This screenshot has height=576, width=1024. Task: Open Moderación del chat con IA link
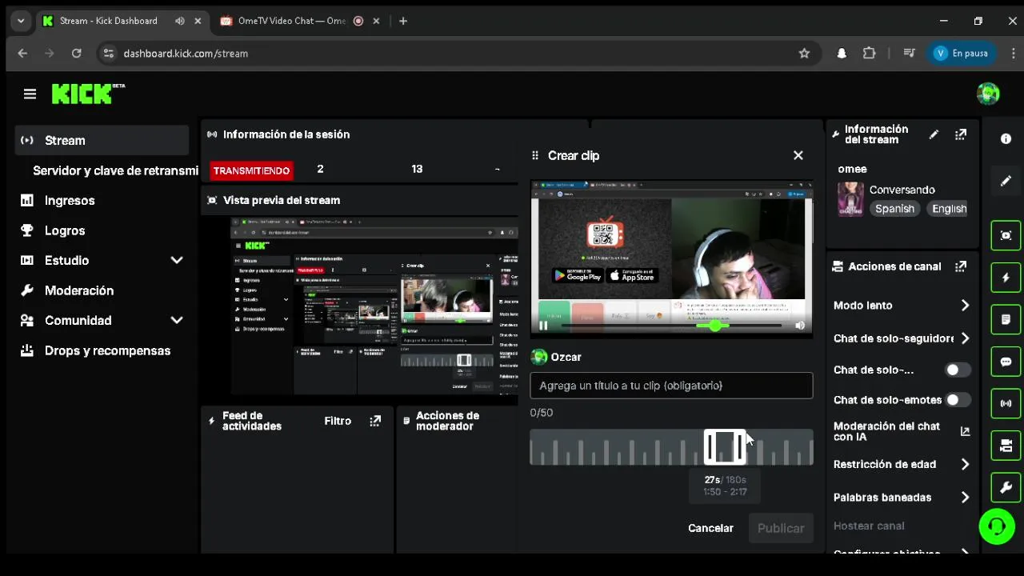click(965, 431)
